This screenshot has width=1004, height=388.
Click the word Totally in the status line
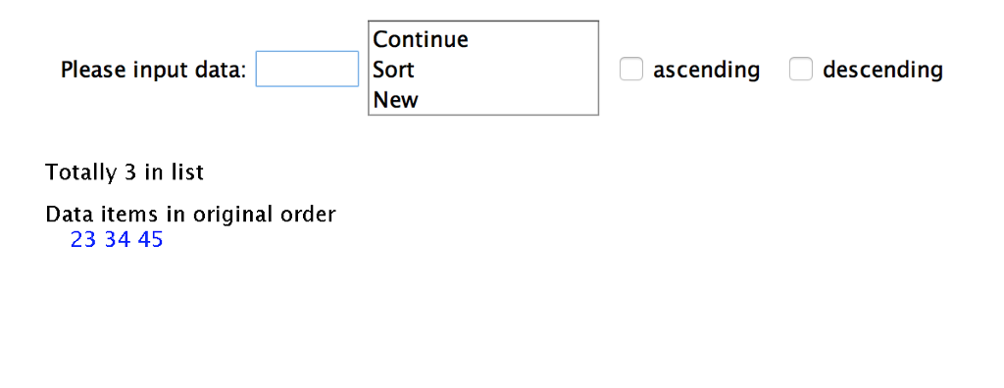(x=73, y=171)
